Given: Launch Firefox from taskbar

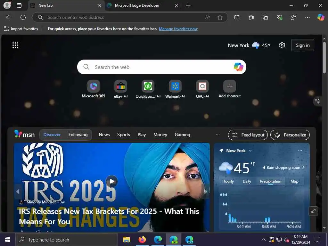Looking at the screenshot, I should pyautogui.click(x=142, y=240).
